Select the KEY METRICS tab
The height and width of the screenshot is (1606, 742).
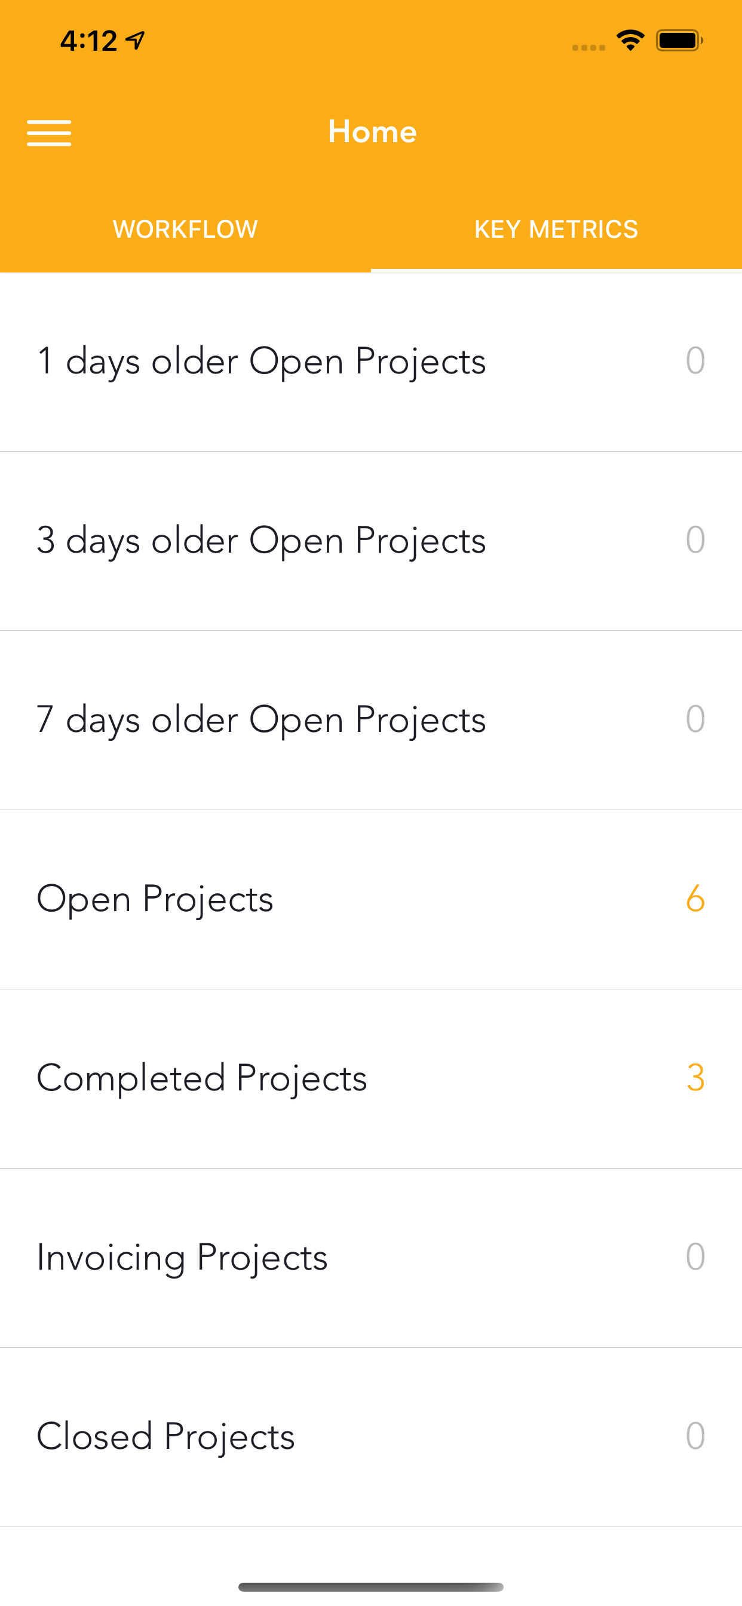pos(556,229)
